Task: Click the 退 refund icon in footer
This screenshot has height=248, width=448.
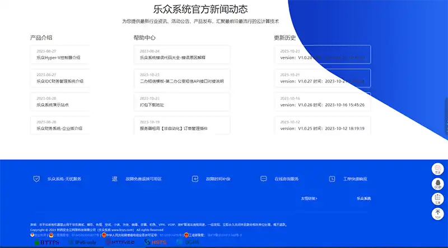Action: tap(115, 179)
